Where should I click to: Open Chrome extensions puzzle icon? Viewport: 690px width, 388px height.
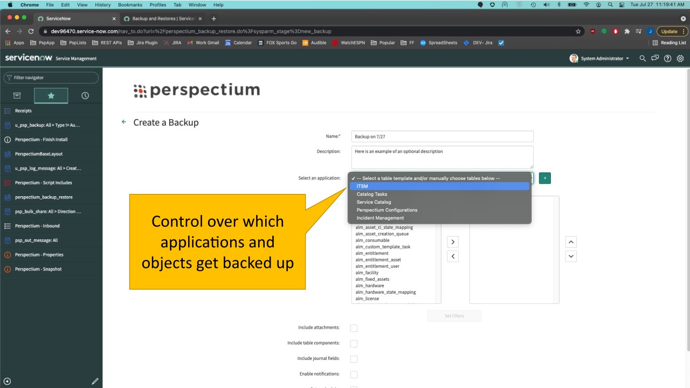(x=627, y=31)
